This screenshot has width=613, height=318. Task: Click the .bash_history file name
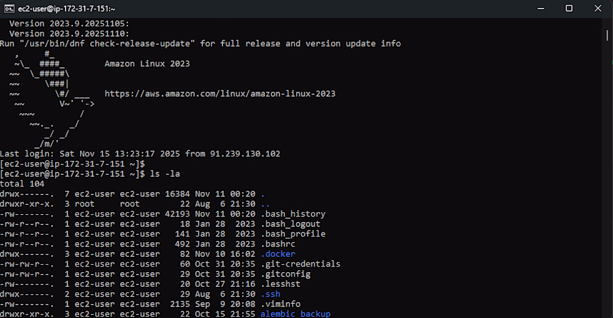(x=293, y=214)
